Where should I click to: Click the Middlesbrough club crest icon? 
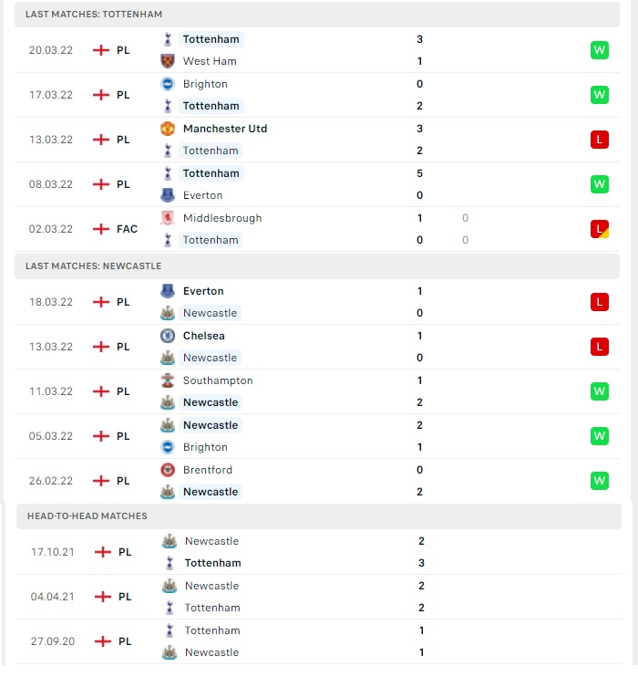point(168,218)
